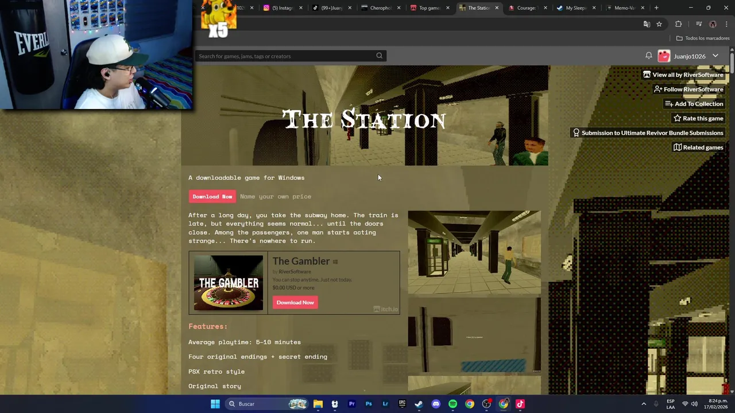This screenshot has height=413, width=735.
Task: Bookmark this page with the star icon
Action: point(659,24)
